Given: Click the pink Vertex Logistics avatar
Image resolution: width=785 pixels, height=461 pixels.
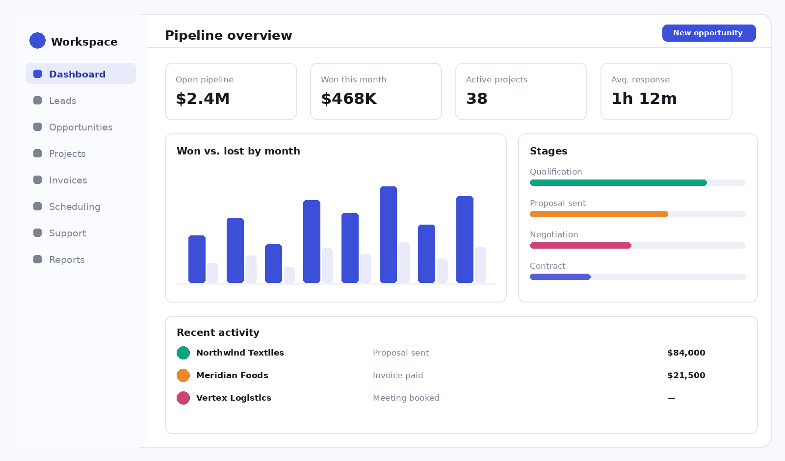Looking at the screenshot, I should (x=183, y=398).
